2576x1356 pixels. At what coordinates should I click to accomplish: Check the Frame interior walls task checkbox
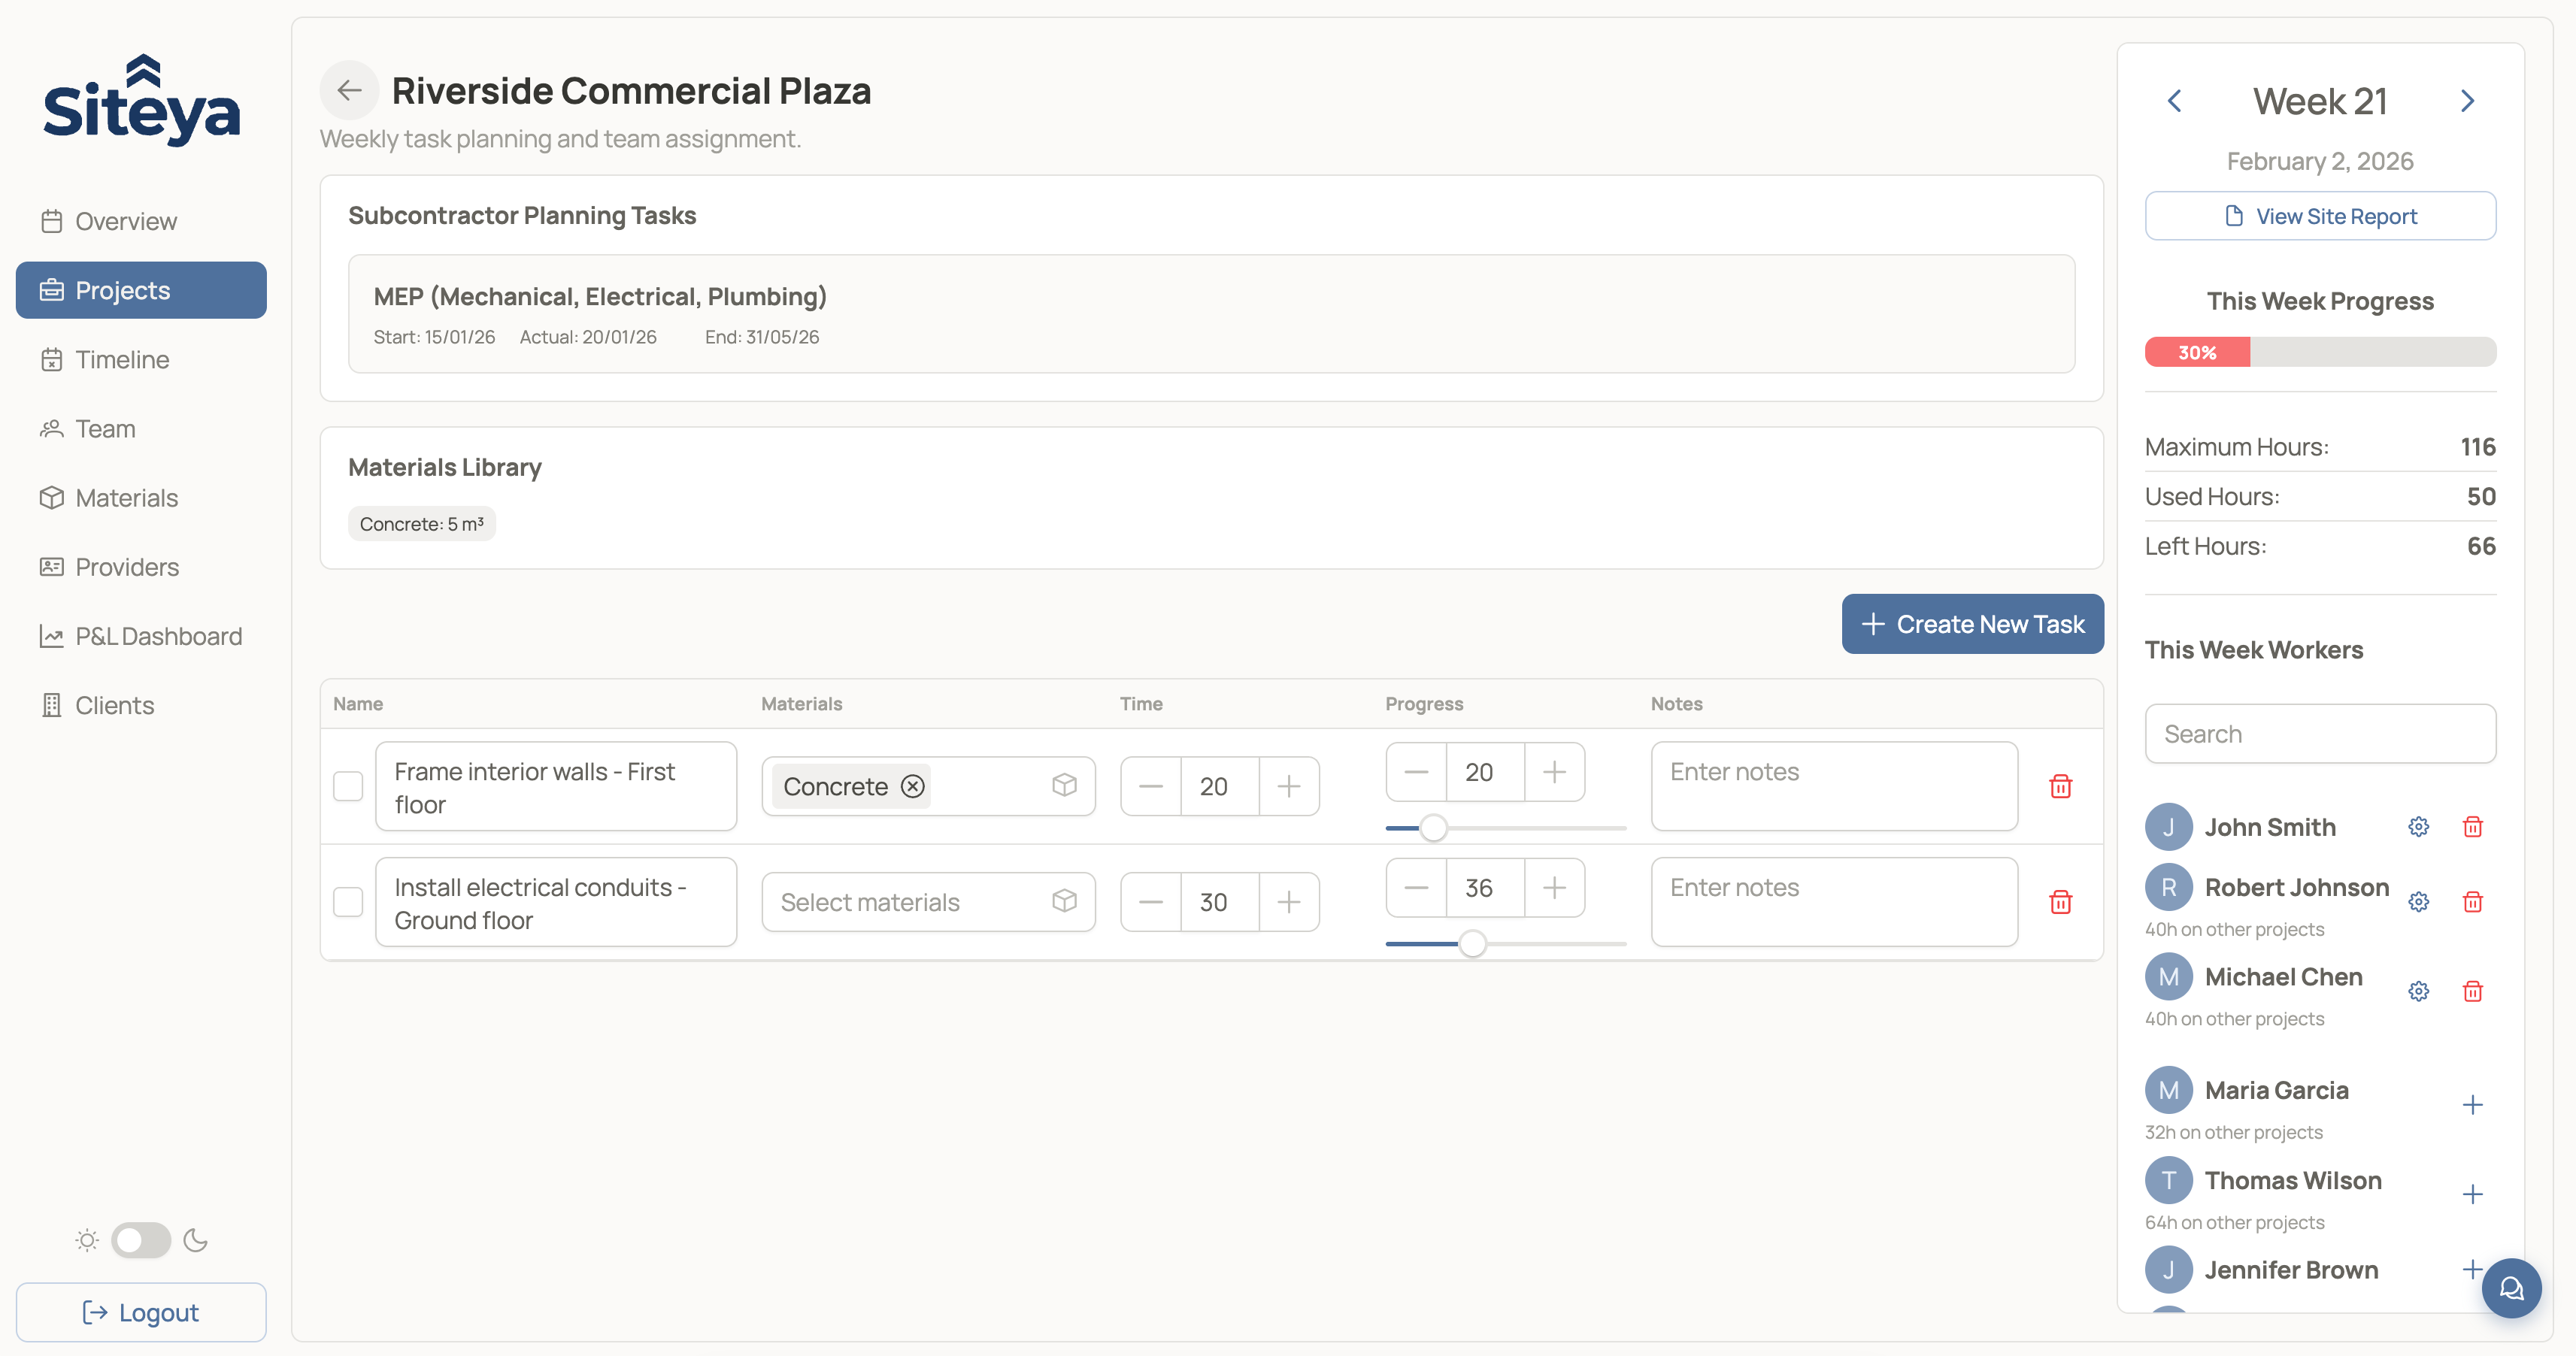coord(348,786)
